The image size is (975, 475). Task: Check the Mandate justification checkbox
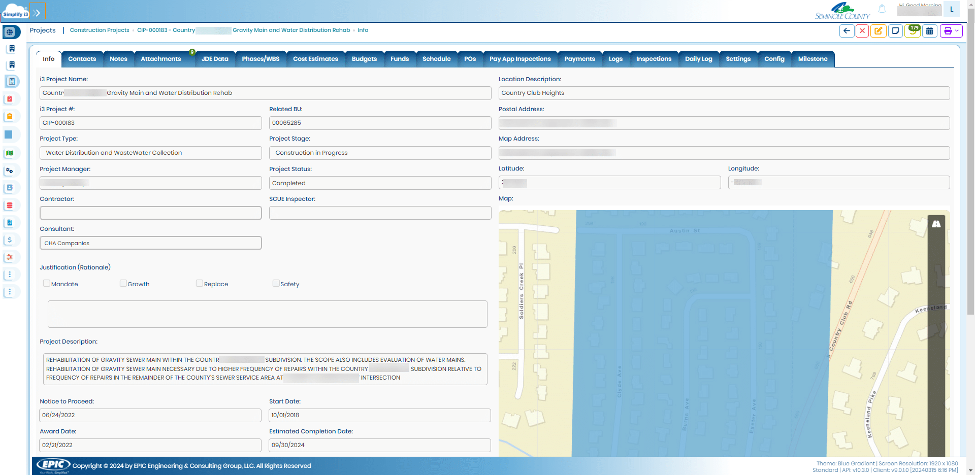point(47,283)
